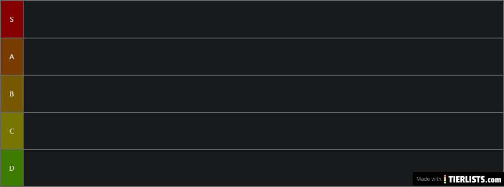Click the divider between B and C rows
The width and height of the screenshot is (504, 187).
tap(263, 112)
